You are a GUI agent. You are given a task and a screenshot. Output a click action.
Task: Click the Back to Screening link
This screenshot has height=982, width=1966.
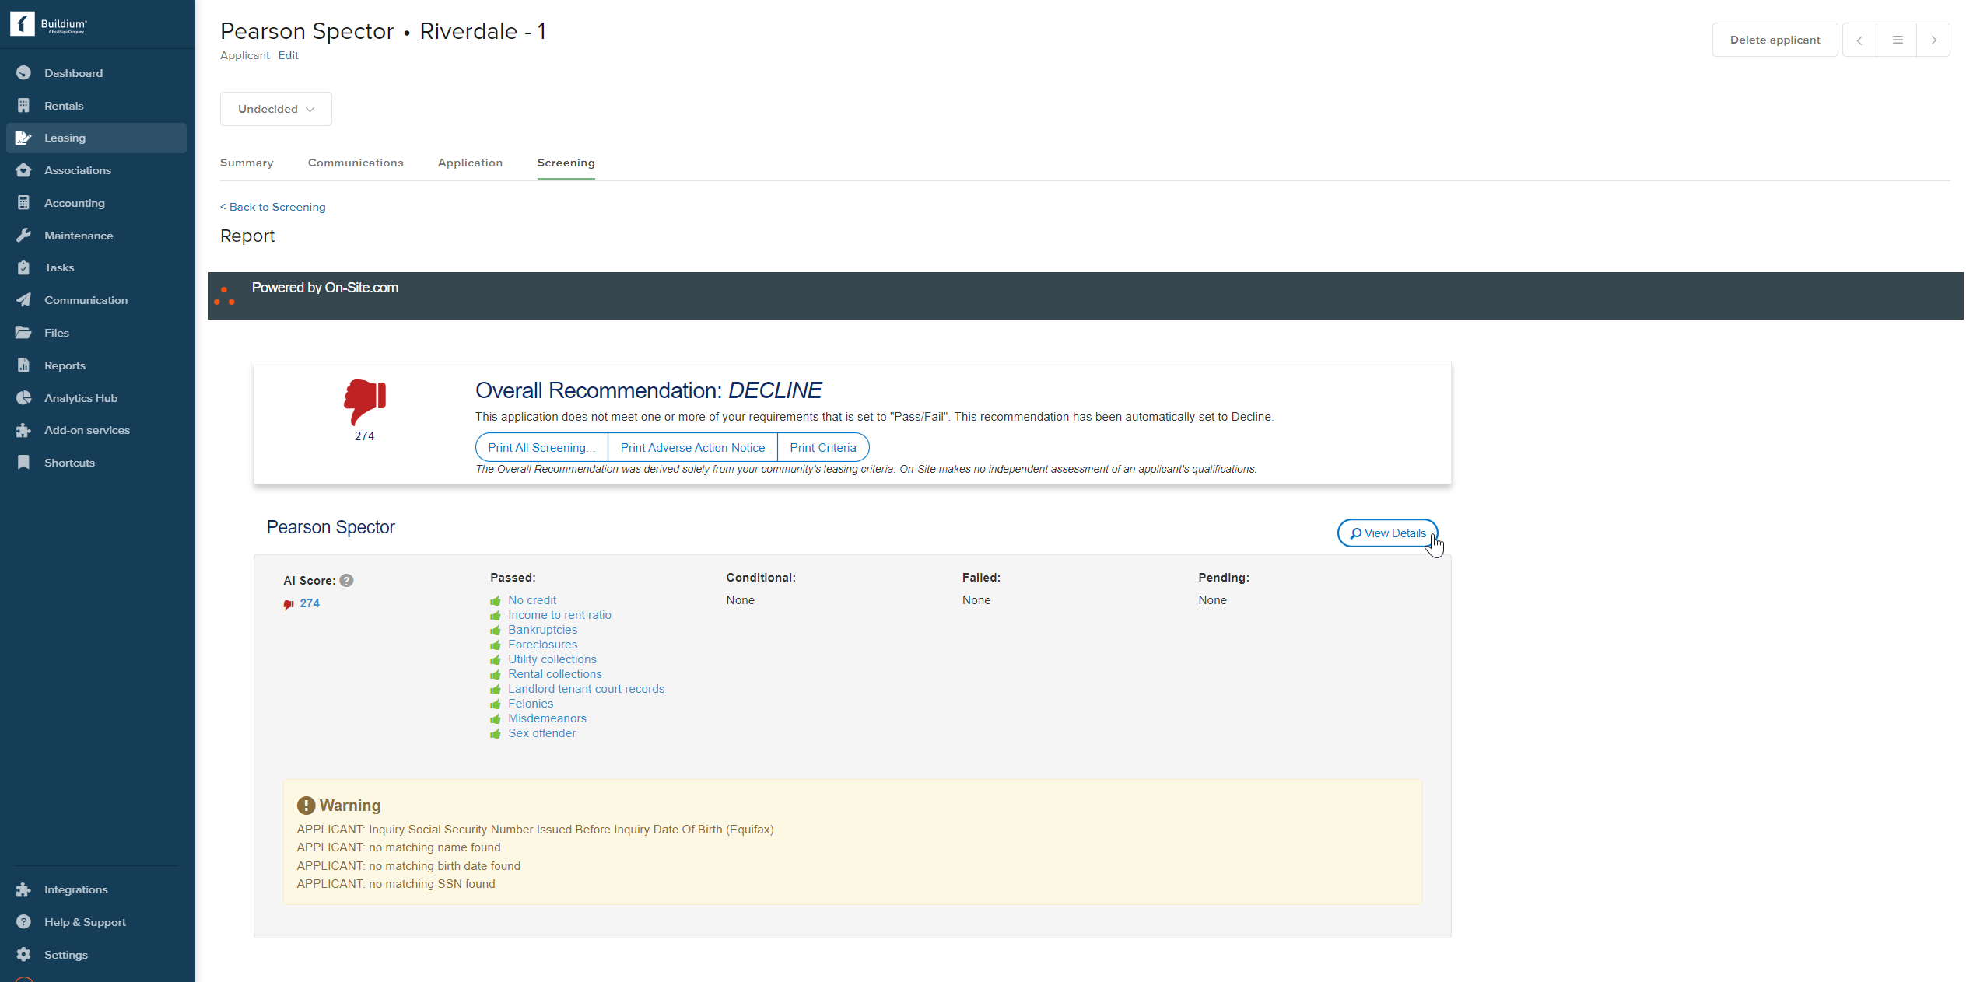pos(272,207)
